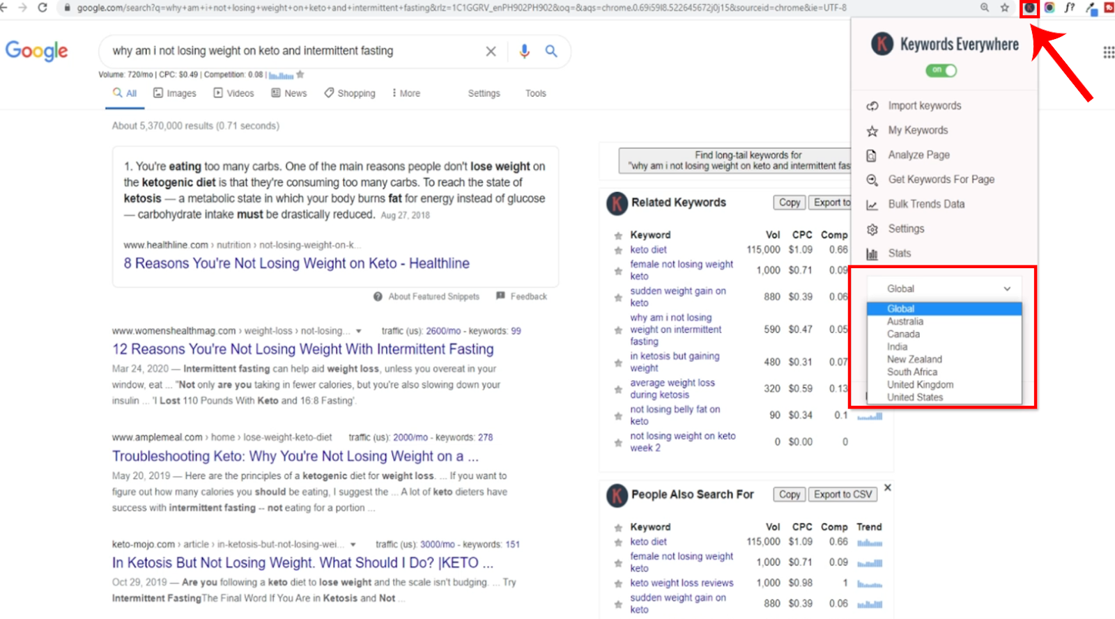This screenshot has width=1115, height=619.
Task: Switch to the Images search tab
Action: click(x=174, y=93)
